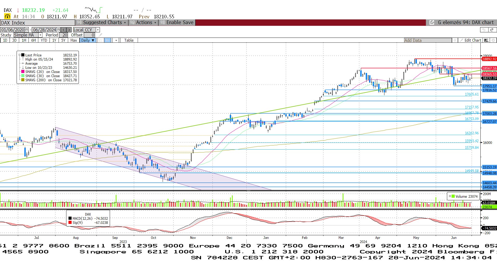The height and width of the screenshot is (272, 497).
Task: Click the start date field 01/06/2020
Action: click(x=13, y=30)
